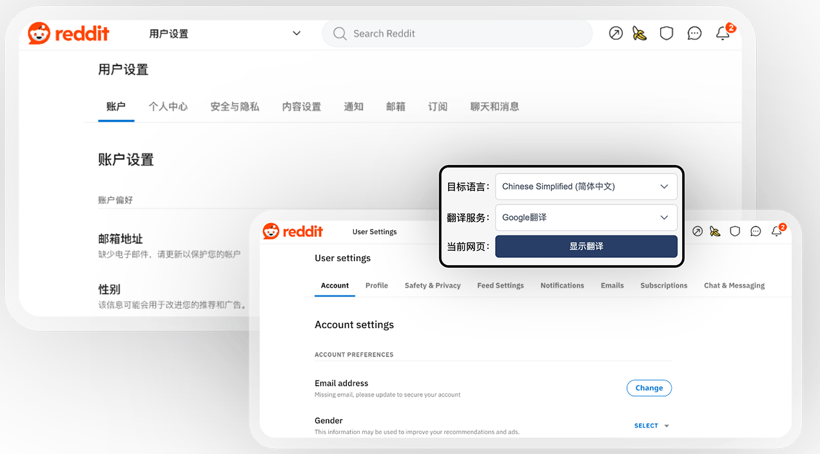Click the shield icon in English window
This screenshot has width=820, height=454.
(735, 232)
